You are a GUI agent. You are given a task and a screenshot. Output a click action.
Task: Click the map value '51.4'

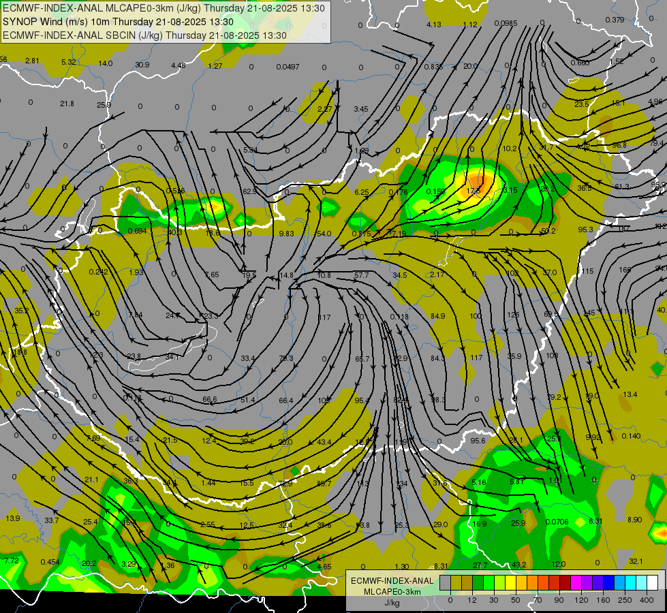click(247, 400)
